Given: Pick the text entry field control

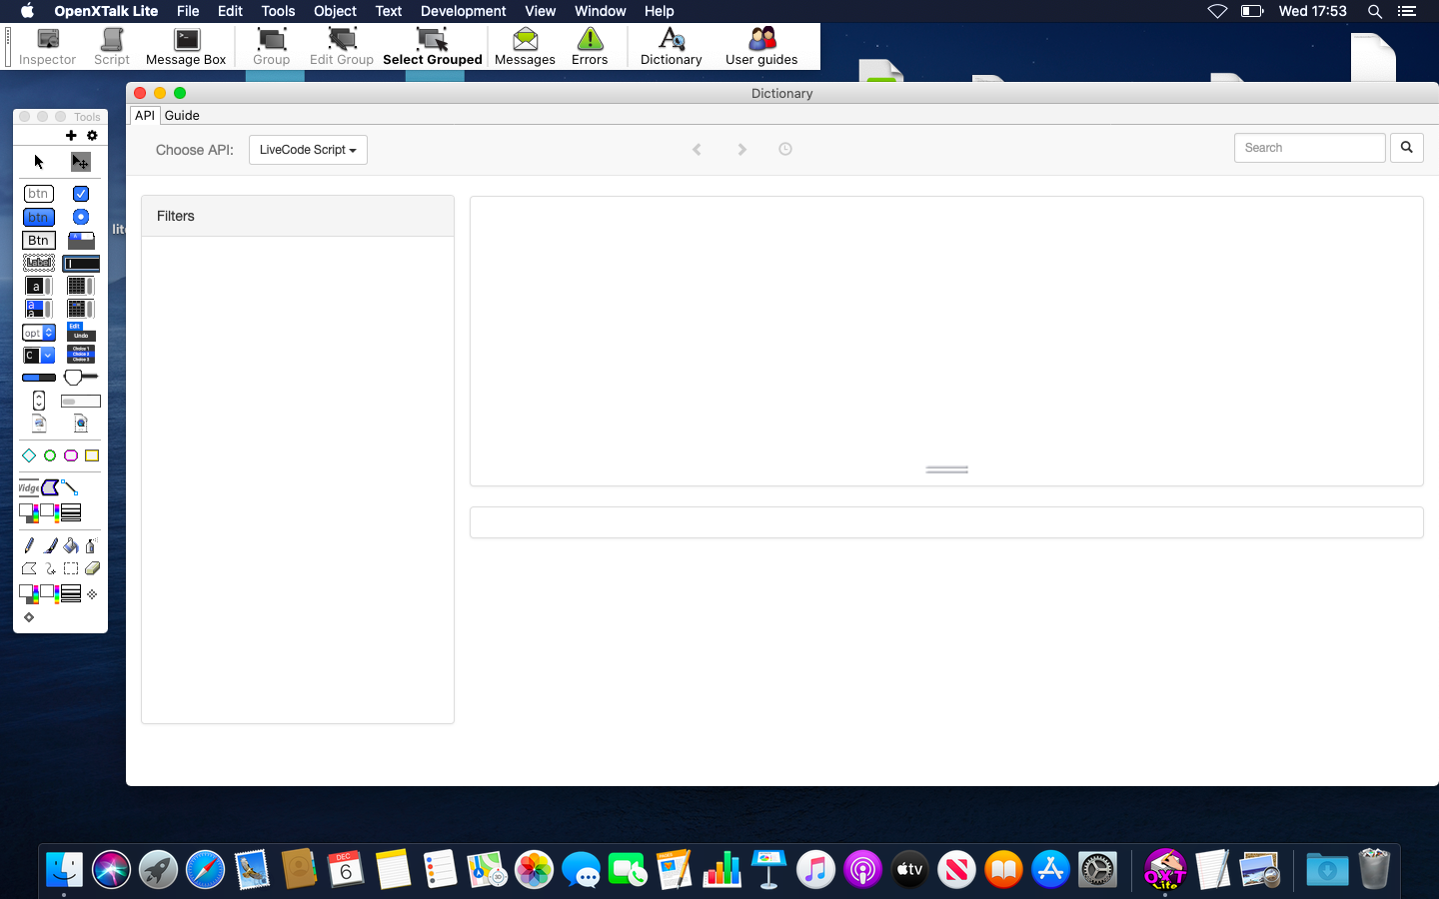Looking at the screenshot, I should click(81, 264).
